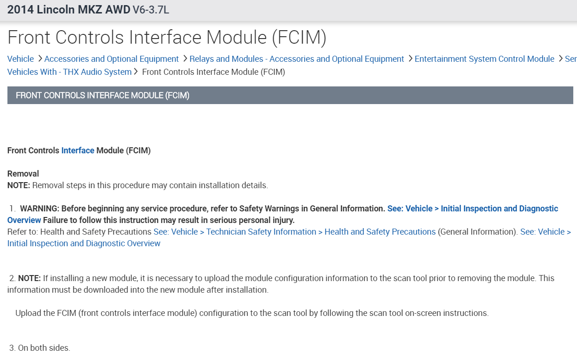The width and height of the screenshot is (577, 361).
Task: Click the large Front Controls Interface Module heading
Action: [x=167, y=38]
